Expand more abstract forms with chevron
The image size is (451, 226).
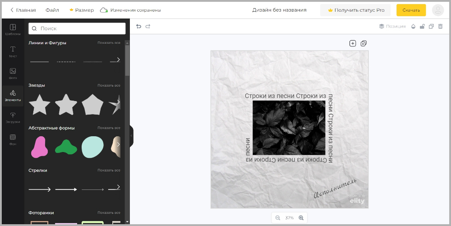(x=118, y=144)
